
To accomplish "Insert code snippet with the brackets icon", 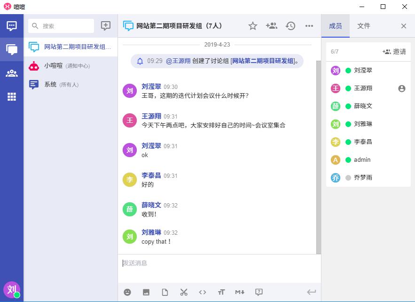I will pyautogui.click(x=203, y=292).
